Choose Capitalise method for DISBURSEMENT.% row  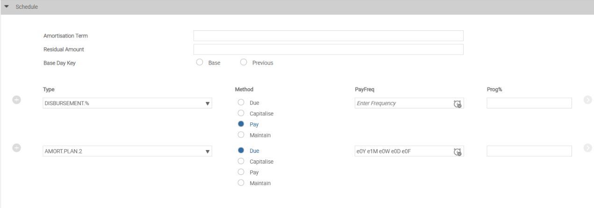tap(241, 113)
